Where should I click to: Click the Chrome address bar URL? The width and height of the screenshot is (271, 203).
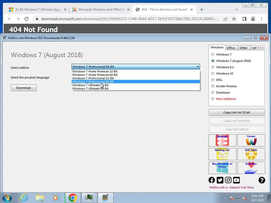tap(130, 19)
